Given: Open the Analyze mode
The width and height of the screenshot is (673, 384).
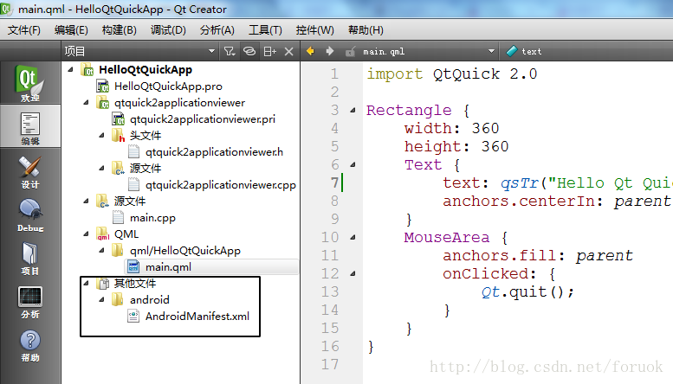Looking at the screenshot, I should click(30, 302).
